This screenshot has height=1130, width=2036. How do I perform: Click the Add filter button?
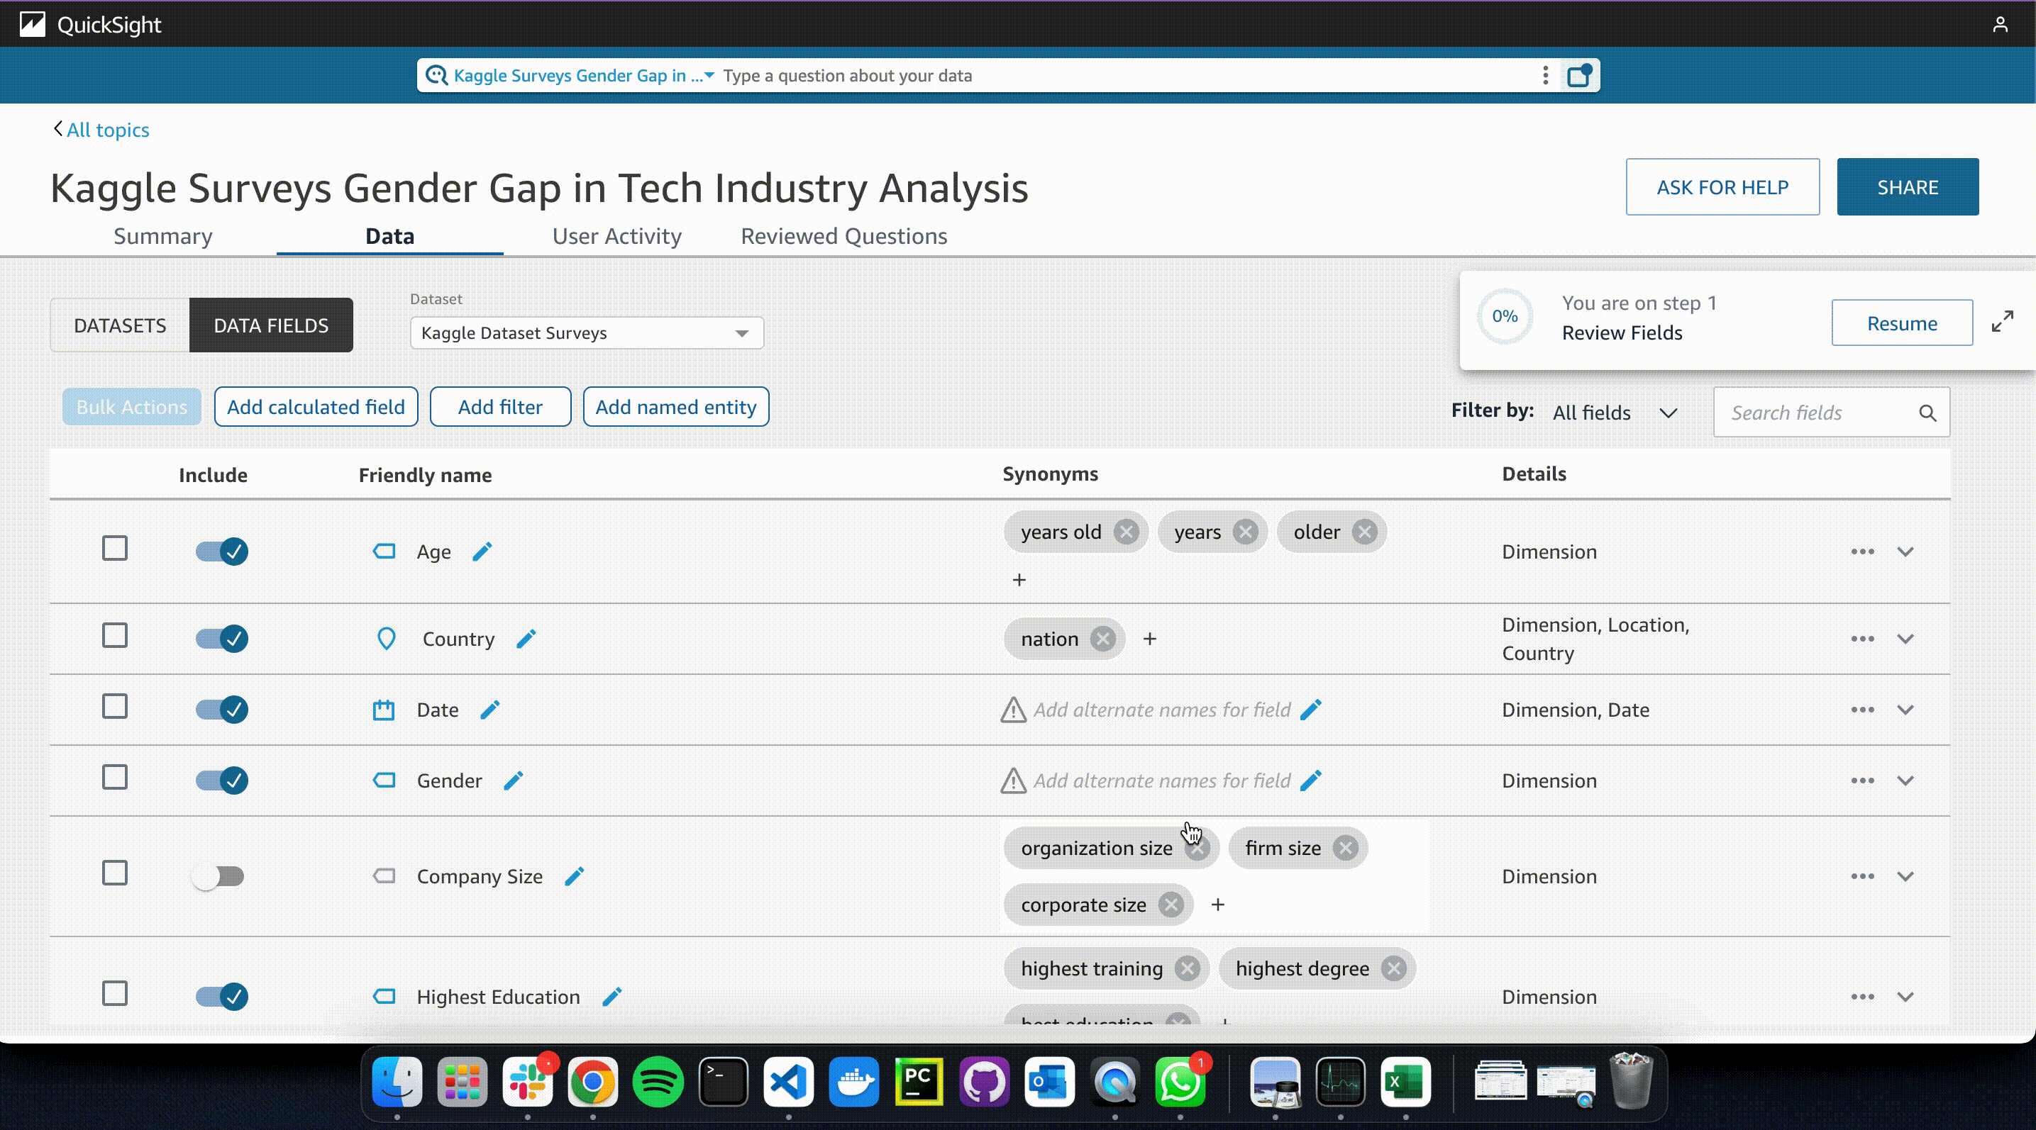pyautogui.click(x=500, y=407)
